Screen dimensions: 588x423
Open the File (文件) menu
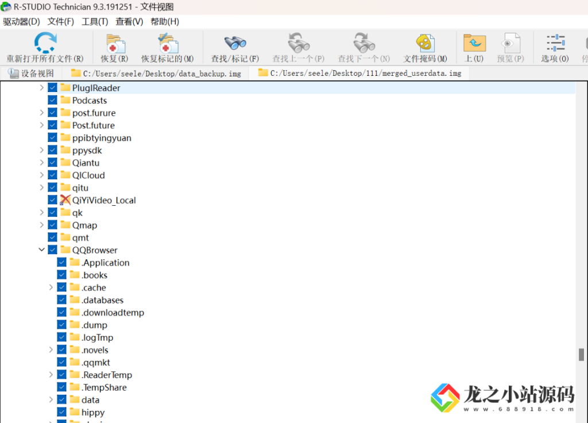61,22
